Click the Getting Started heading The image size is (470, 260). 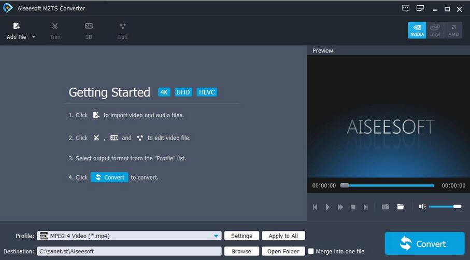109,92
